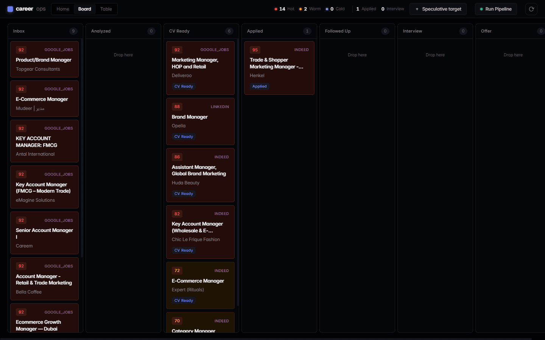Screen dimensions: 545x340
Task: Click the Warm leads counter
Action: coord(310,9)
